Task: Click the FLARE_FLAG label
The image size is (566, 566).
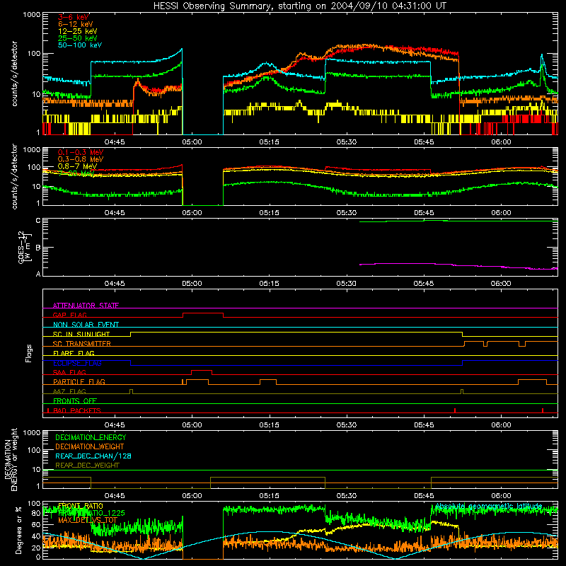Action: coord(74,353)
